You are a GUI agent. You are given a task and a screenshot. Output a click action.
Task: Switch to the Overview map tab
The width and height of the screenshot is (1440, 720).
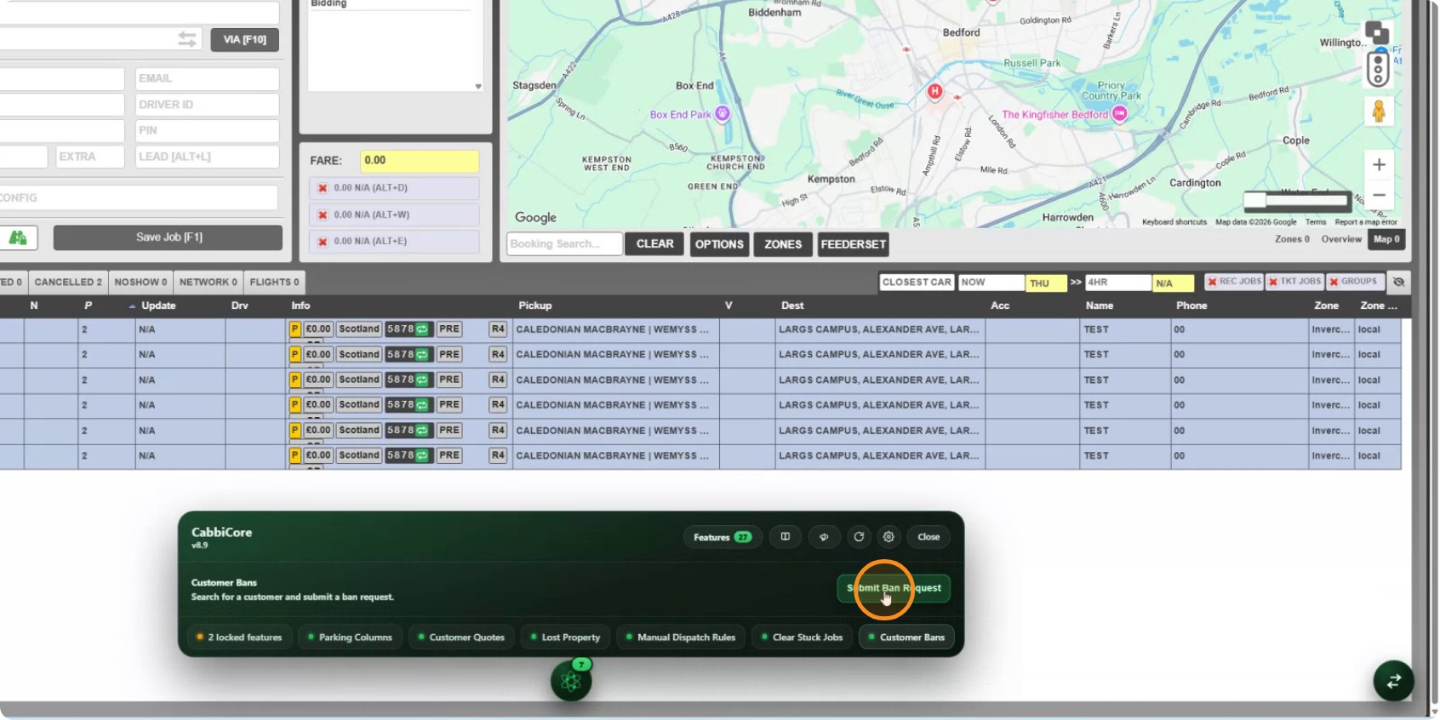pyautogui.click(x=1341, y=239)
